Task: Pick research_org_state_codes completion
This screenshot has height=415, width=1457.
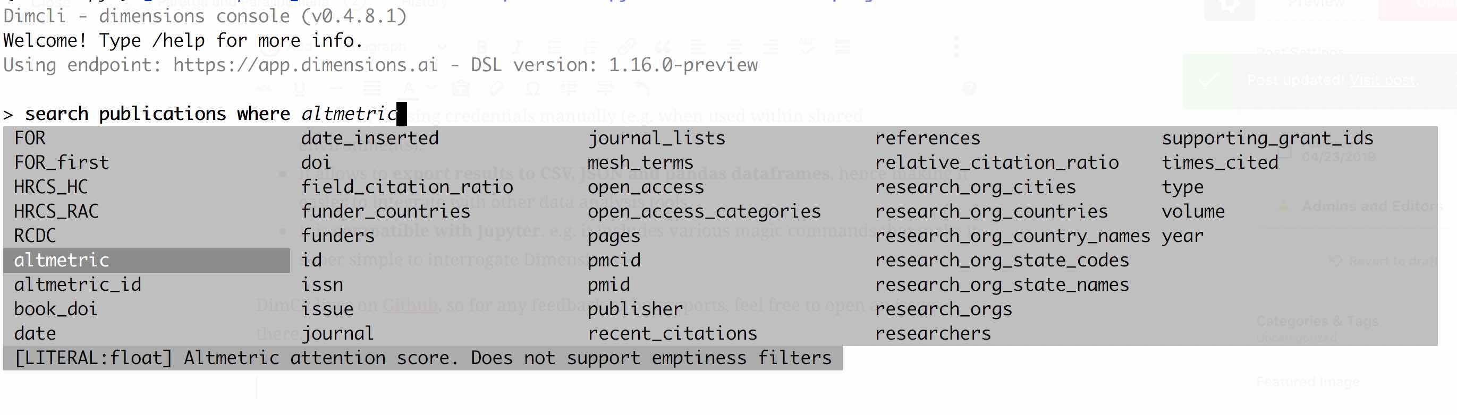Action: [x=1002, y=260]
